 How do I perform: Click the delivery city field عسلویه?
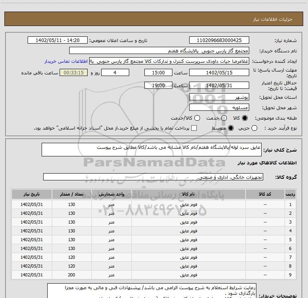point(219,108)
